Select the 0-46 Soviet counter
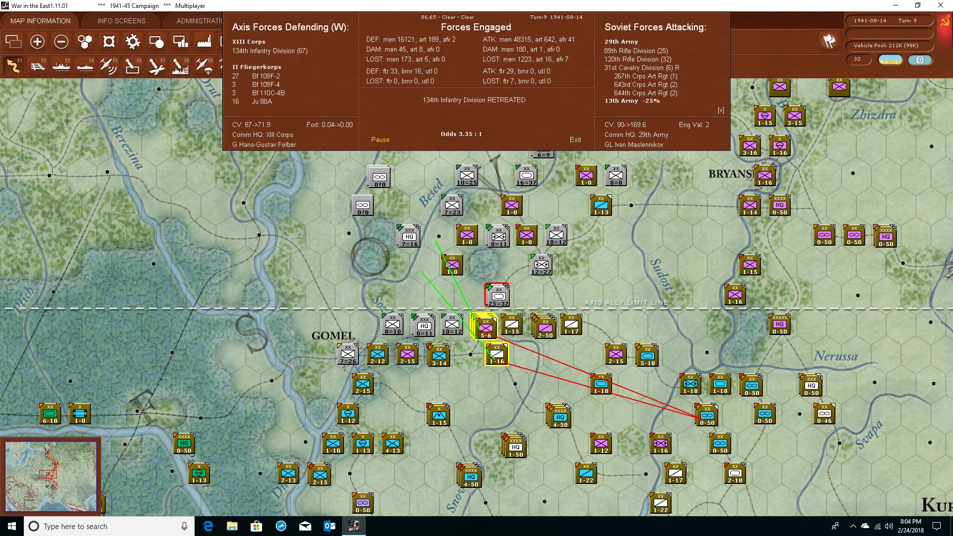This screenshot has width=953, height=536. coord(824,414)
